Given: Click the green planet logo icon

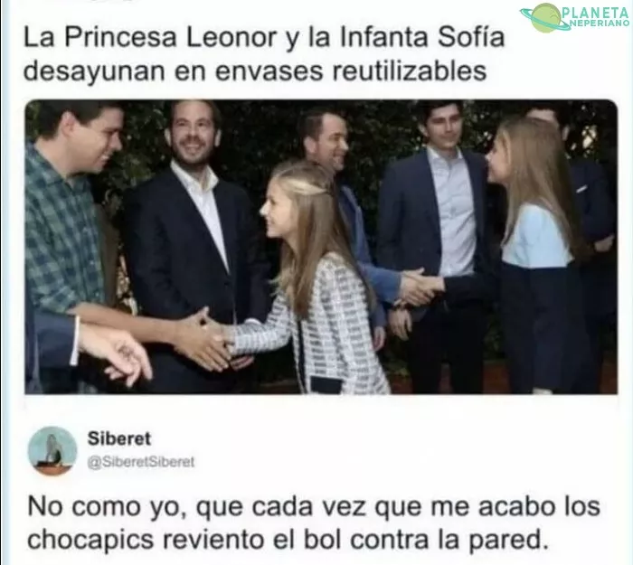Looking at the screenshot, I should click(x=546, y=17).
